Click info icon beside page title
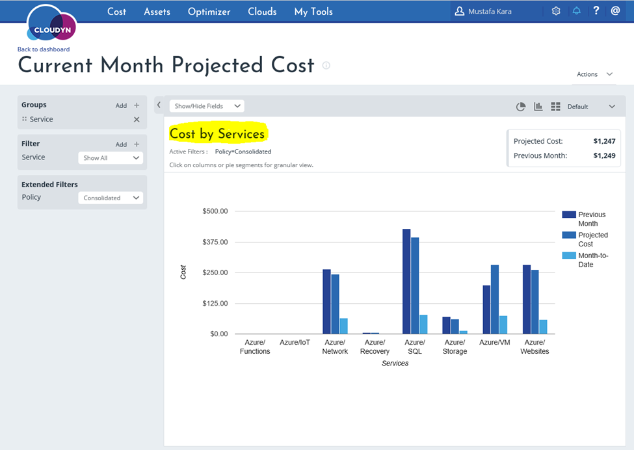Viewport: 634px width, 450px height. (326, 66)
